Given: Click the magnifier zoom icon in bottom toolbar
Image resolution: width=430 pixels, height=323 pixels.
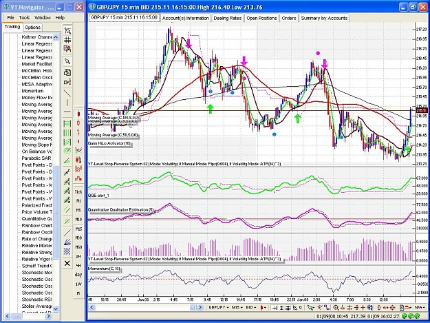Looking at the screenshot, I should point(335,307).
